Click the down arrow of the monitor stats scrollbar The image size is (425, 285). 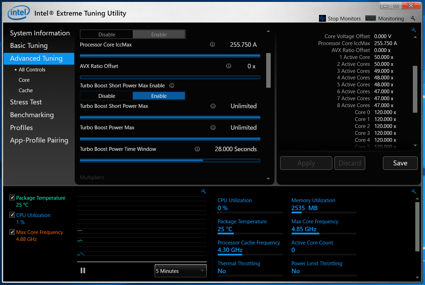[417, 277]
